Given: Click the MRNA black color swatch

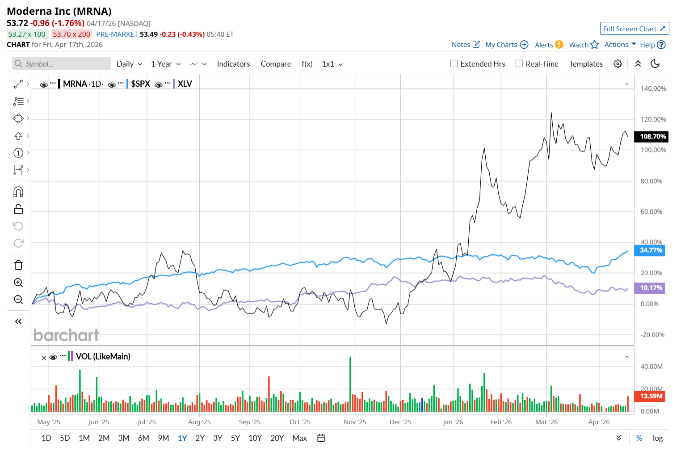Looking at the screenshot, I should pyautogui.click(x=59, y=84).
